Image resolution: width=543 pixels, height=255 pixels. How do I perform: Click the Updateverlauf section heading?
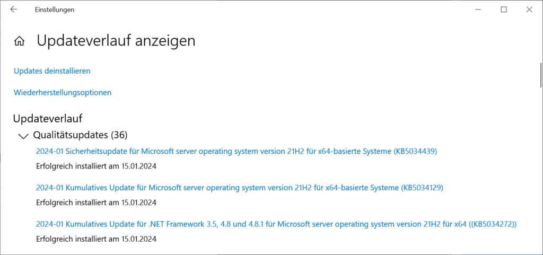click(x=48, y=119)
